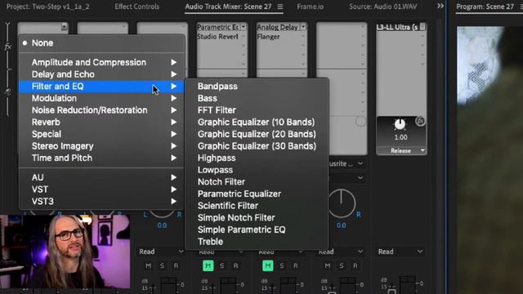Expand the Modulation submenu
The image size is (523, 294).
coord(101,98)
